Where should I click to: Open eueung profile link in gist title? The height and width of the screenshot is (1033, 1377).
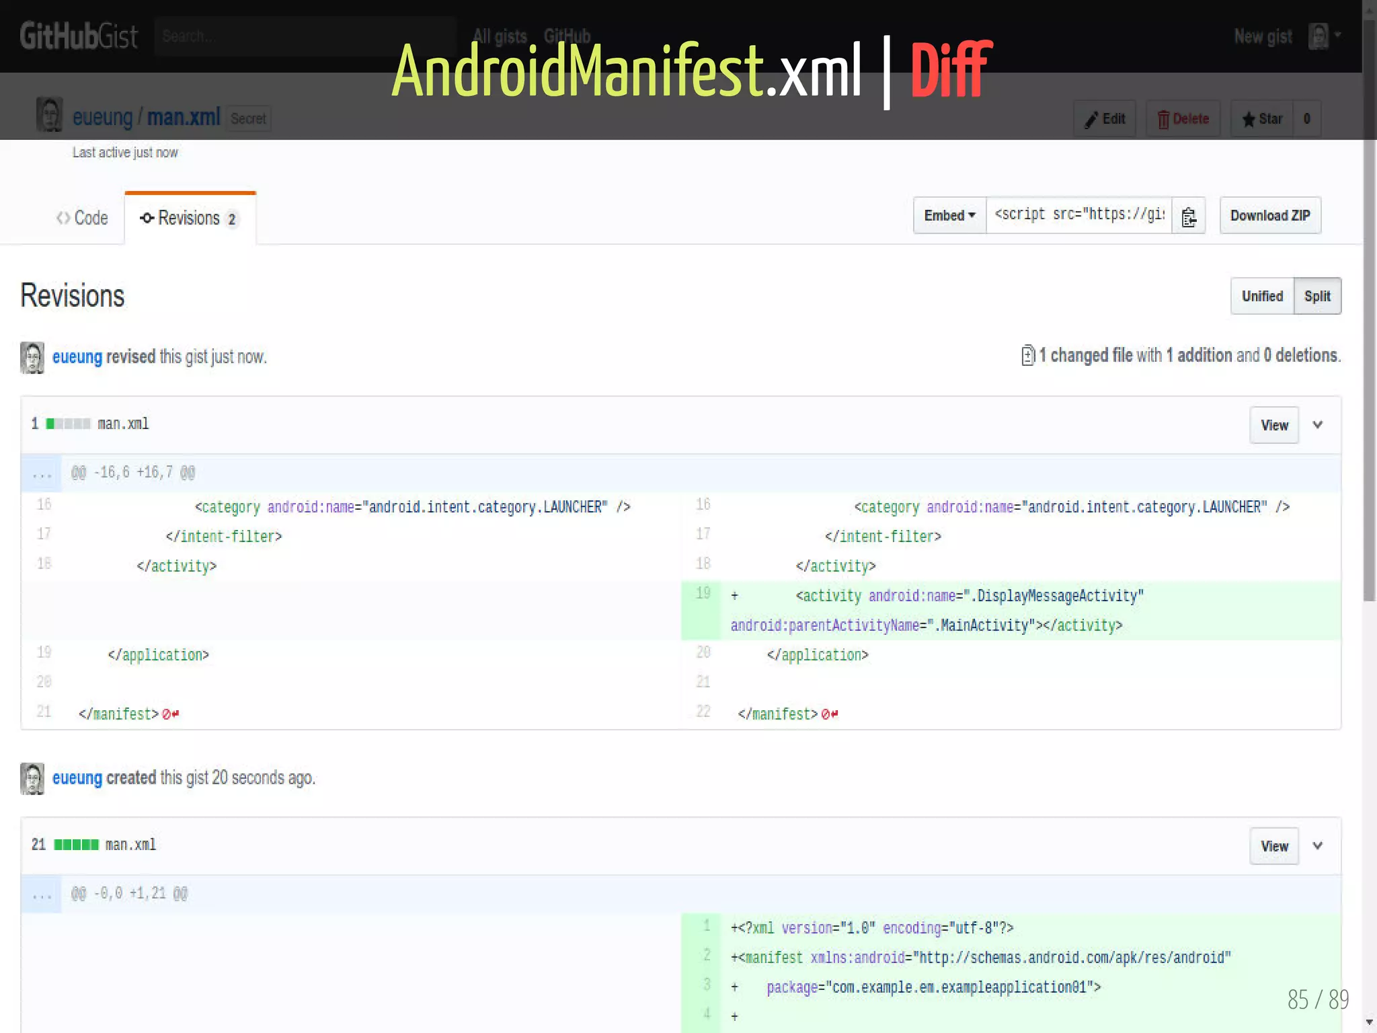coord(102,117)
